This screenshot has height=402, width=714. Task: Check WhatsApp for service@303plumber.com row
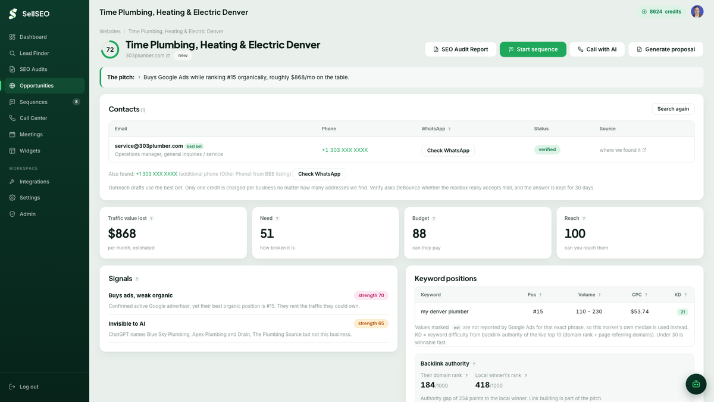click(448, 151)
